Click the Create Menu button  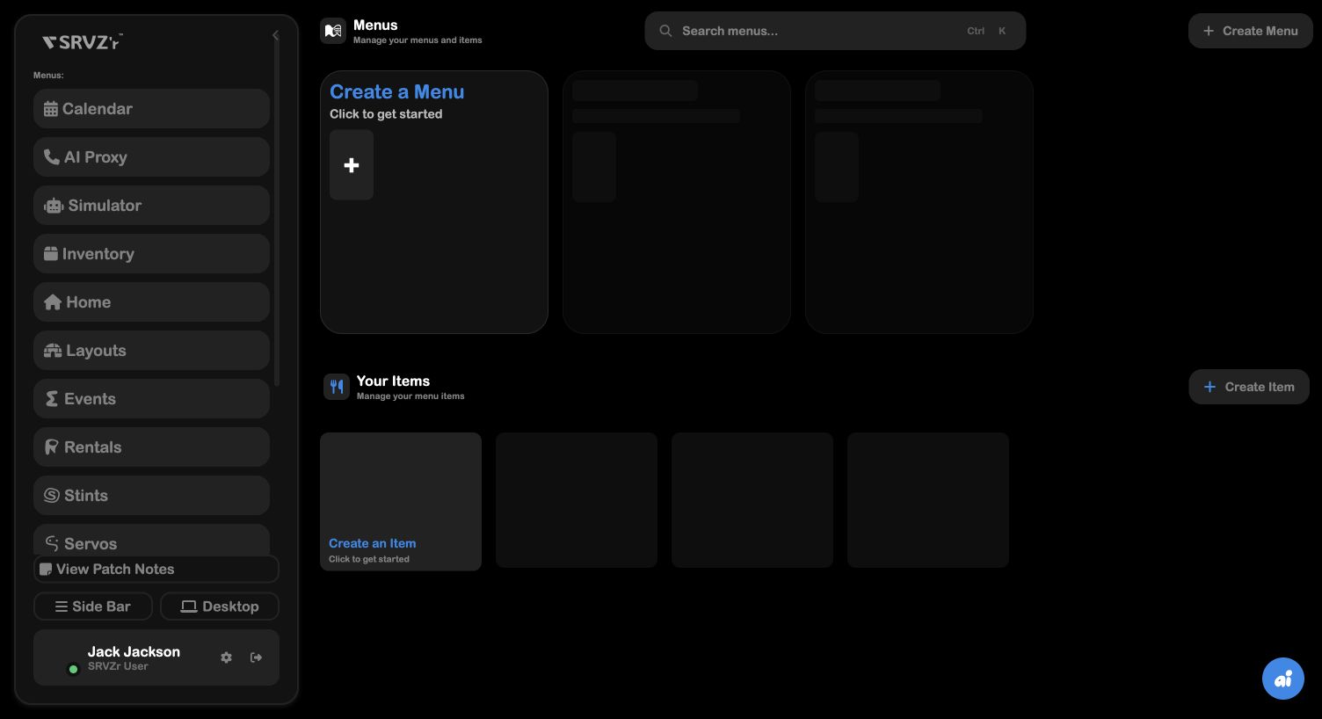[x=1251, y=31]
